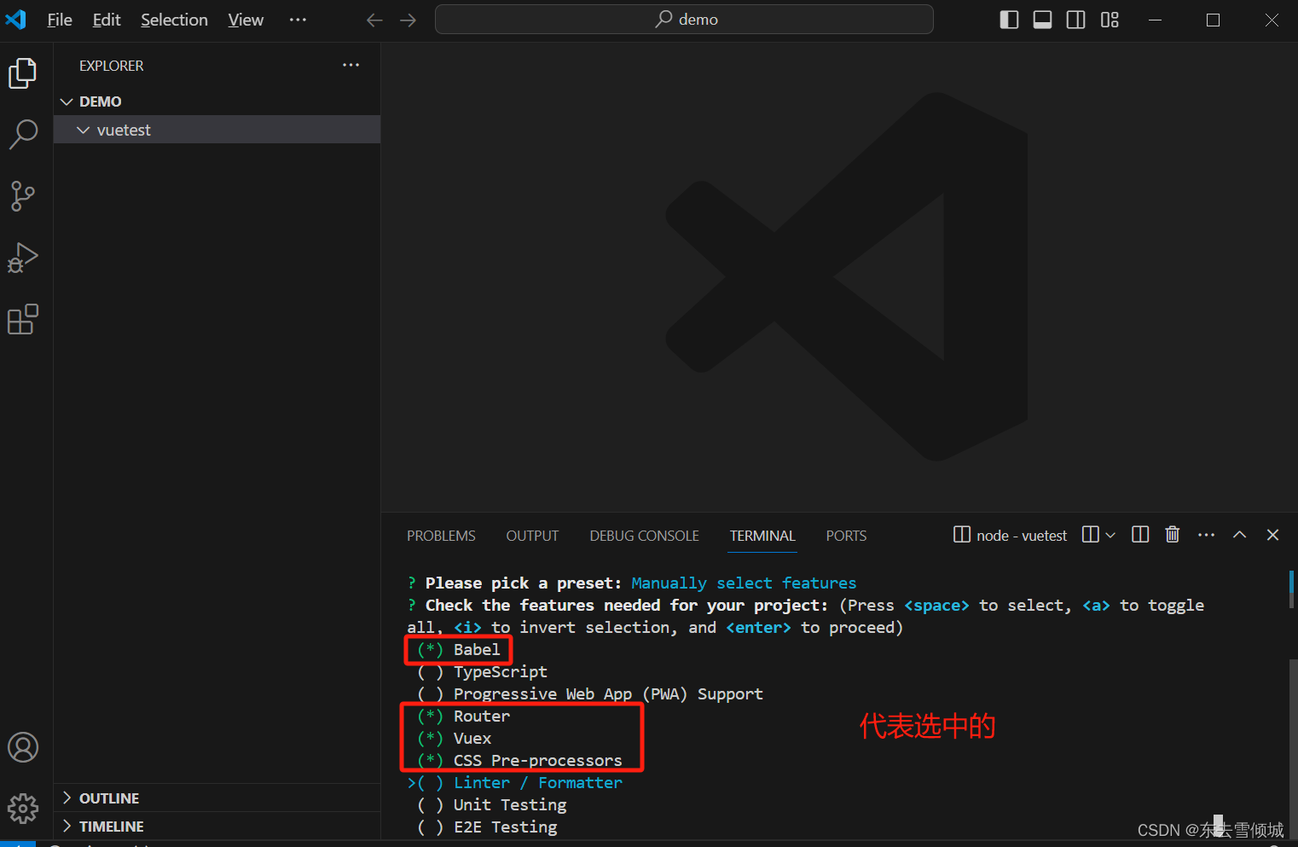This screenshot has width=1298, height=847.
Task: Expand the OUTLINE section
Action: pos(217,798)
